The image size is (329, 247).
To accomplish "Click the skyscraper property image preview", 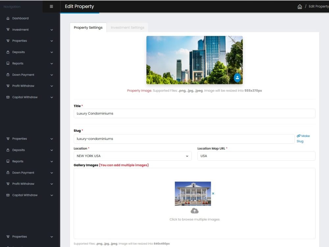I will [194, 60].
